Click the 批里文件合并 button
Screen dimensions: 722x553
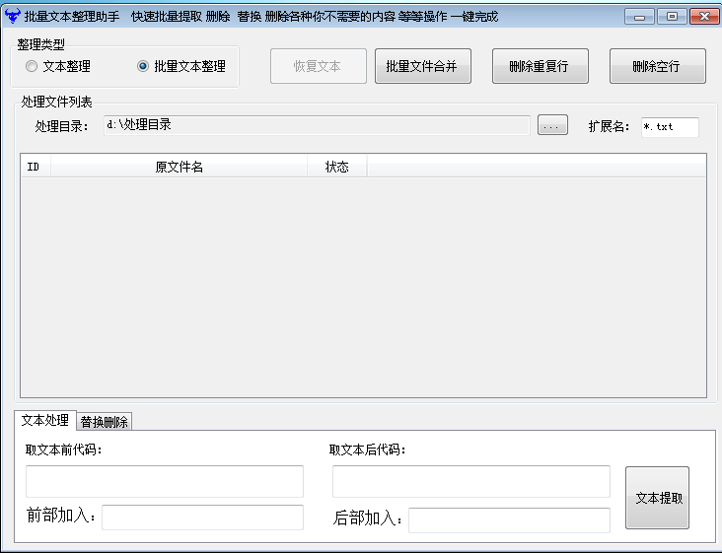tap(423, 66)
